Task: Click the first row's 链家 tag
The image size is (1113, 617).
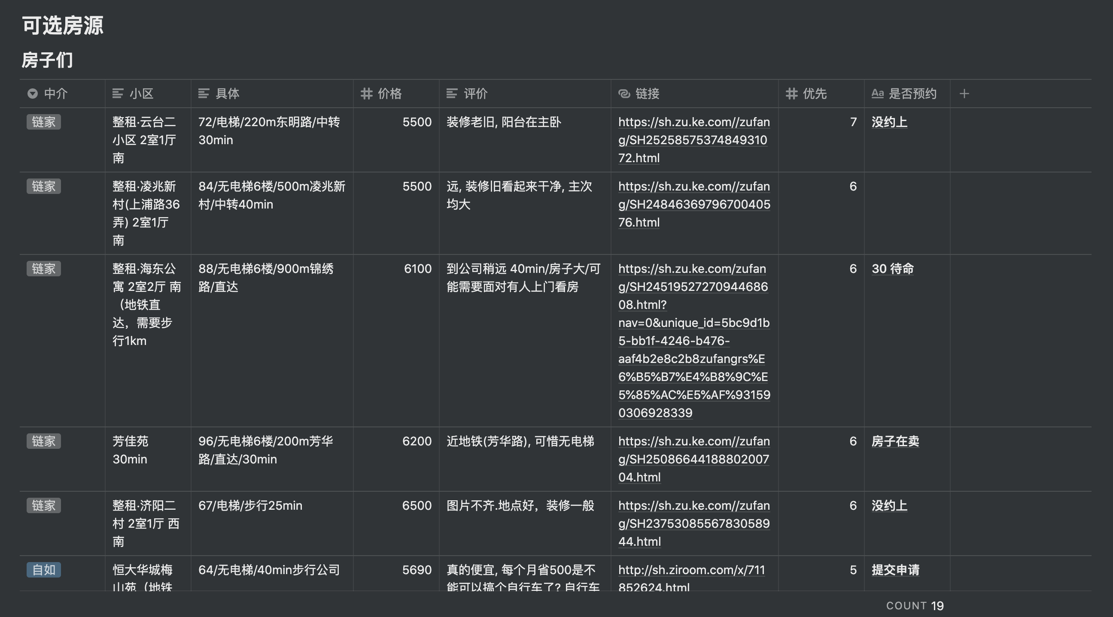Action: pos(44,122)
